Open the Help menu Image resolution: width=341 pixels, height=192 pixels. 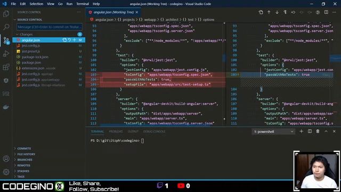pyautogui.click(x=96, y=4)
